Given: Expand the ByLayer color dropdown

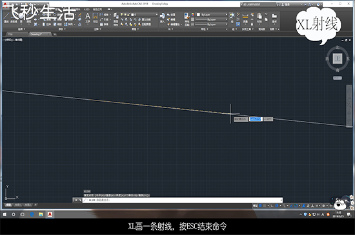Looking at the screenshot, I should (212, 15).
